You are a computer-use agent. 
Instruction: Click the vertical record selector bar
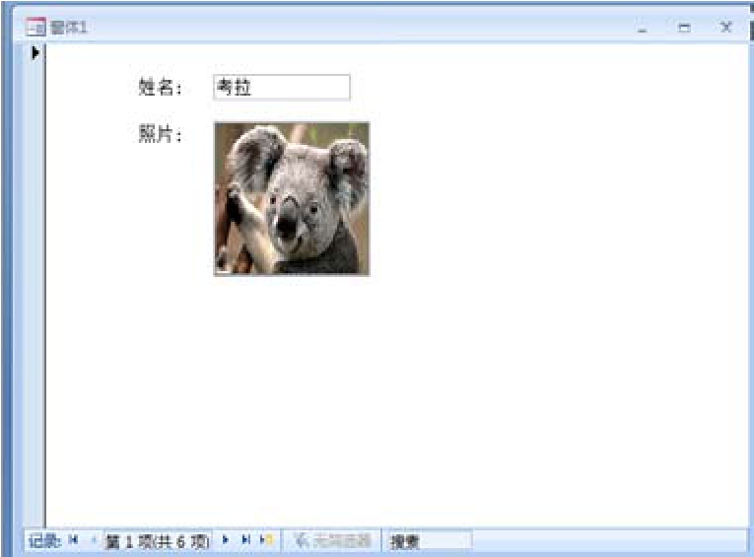pyautogui.click(x=35, y=296)
